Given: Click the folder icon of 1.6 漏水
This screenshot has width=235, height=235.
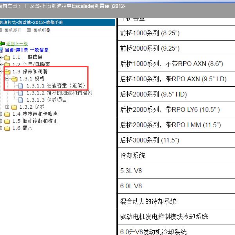Looking at the screenshot, I should (7, 128).
